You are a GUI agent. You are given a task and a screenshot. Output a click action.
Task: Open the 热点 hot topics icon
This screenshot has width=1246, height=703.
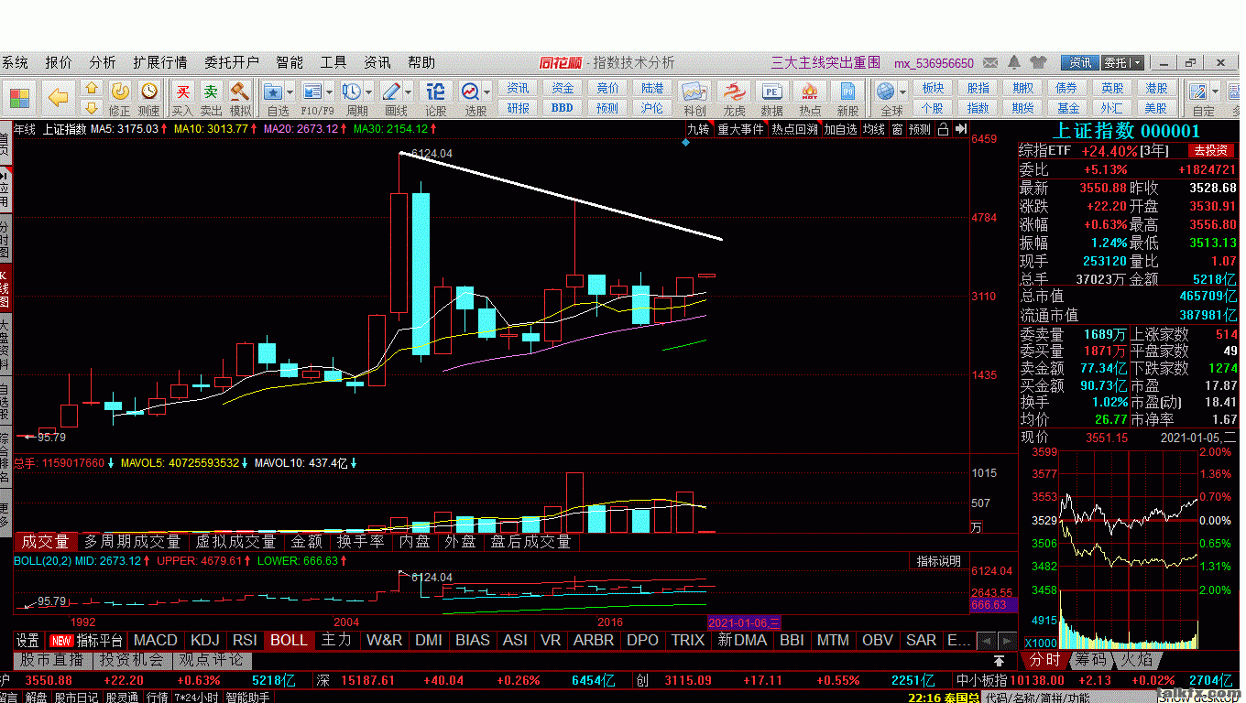click(810, 97)
